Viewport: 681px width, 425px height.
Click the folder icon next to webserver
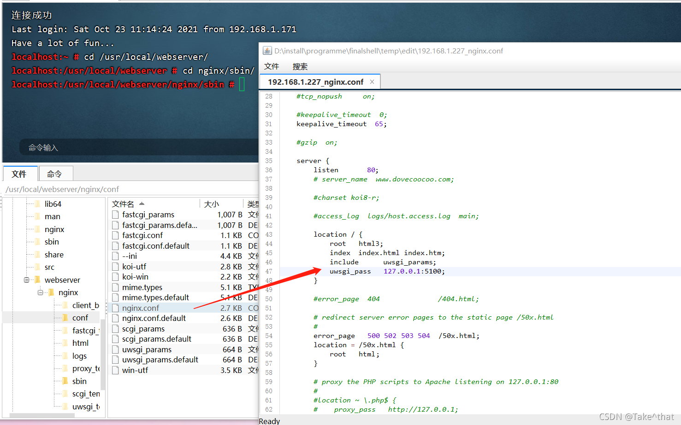tap(38, 279)
